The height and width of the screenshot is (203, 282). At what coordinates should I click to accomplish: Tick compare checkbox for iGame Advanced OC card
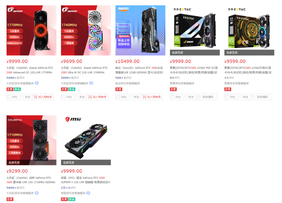[9, 97]
